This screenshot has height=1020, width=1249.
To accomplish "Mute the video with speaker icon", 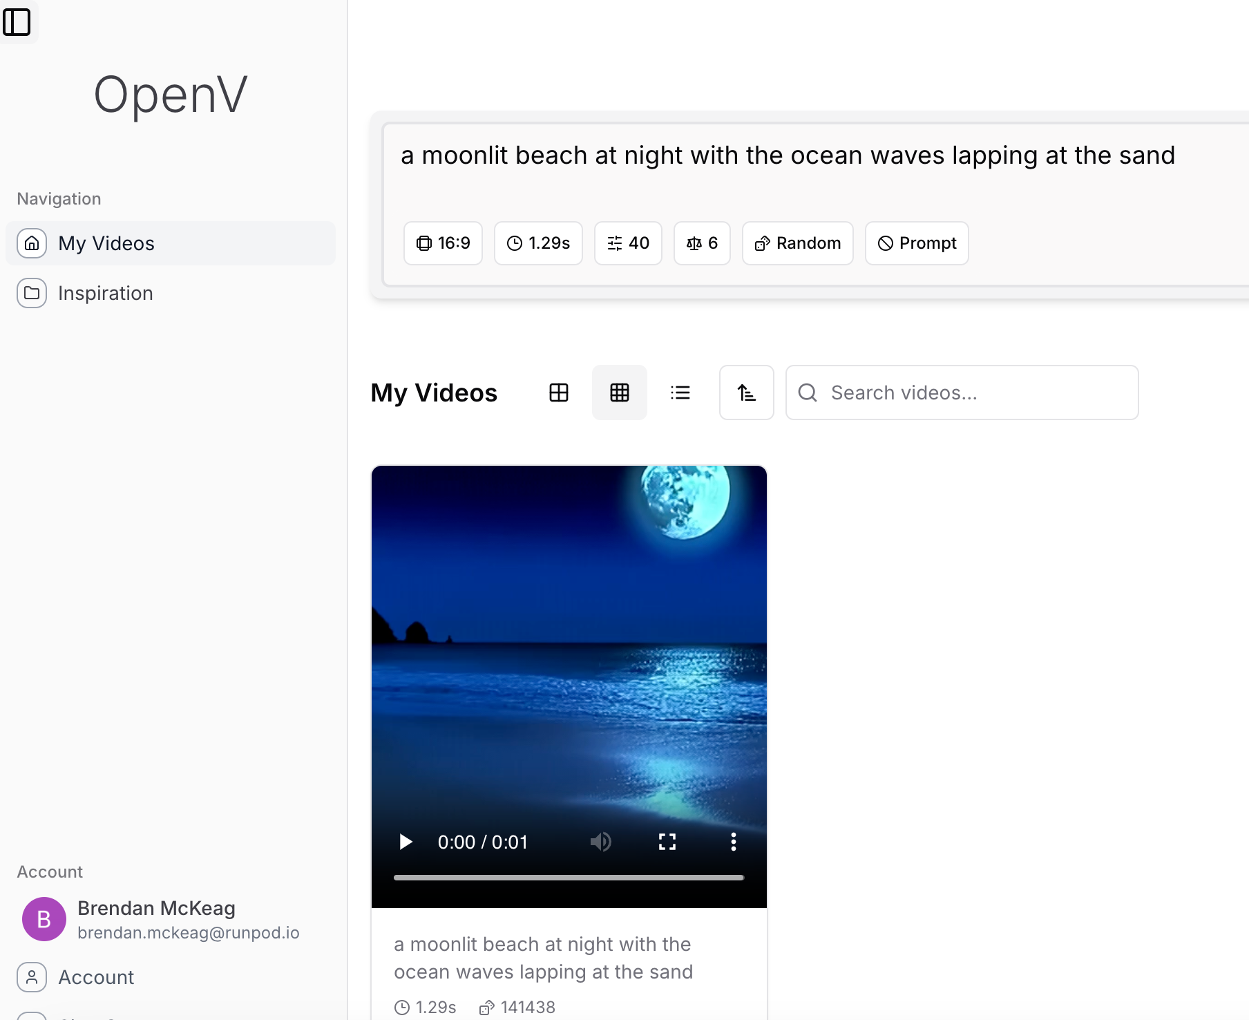I will [x=600, y=842].
